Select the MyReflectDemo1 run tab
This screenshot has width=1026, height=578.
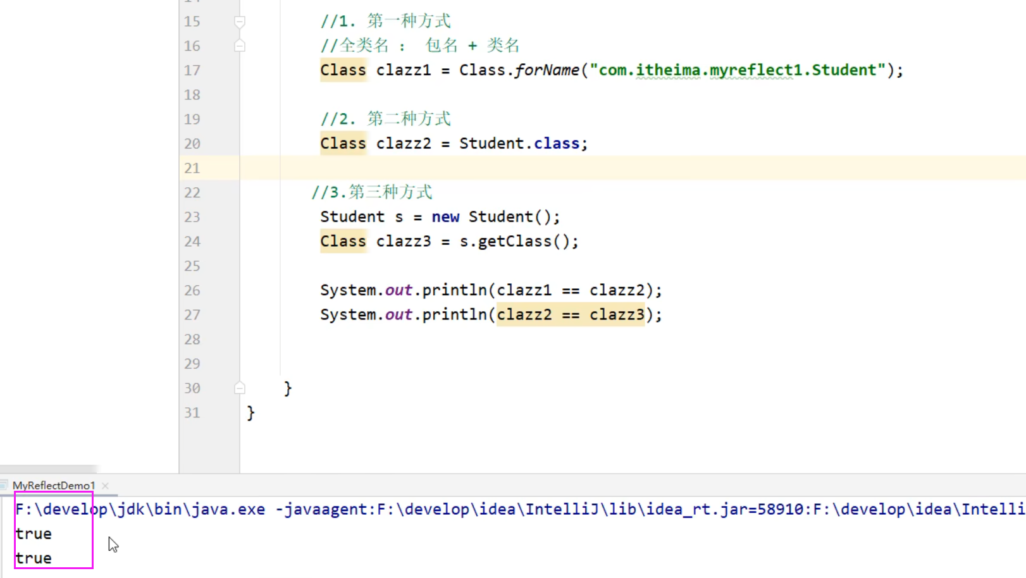54,486
